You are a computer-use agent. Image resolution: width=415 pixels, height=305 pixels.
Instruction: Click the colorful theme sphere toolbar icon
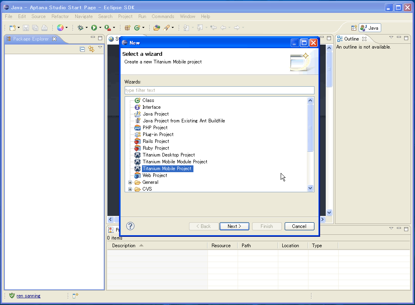60,28
